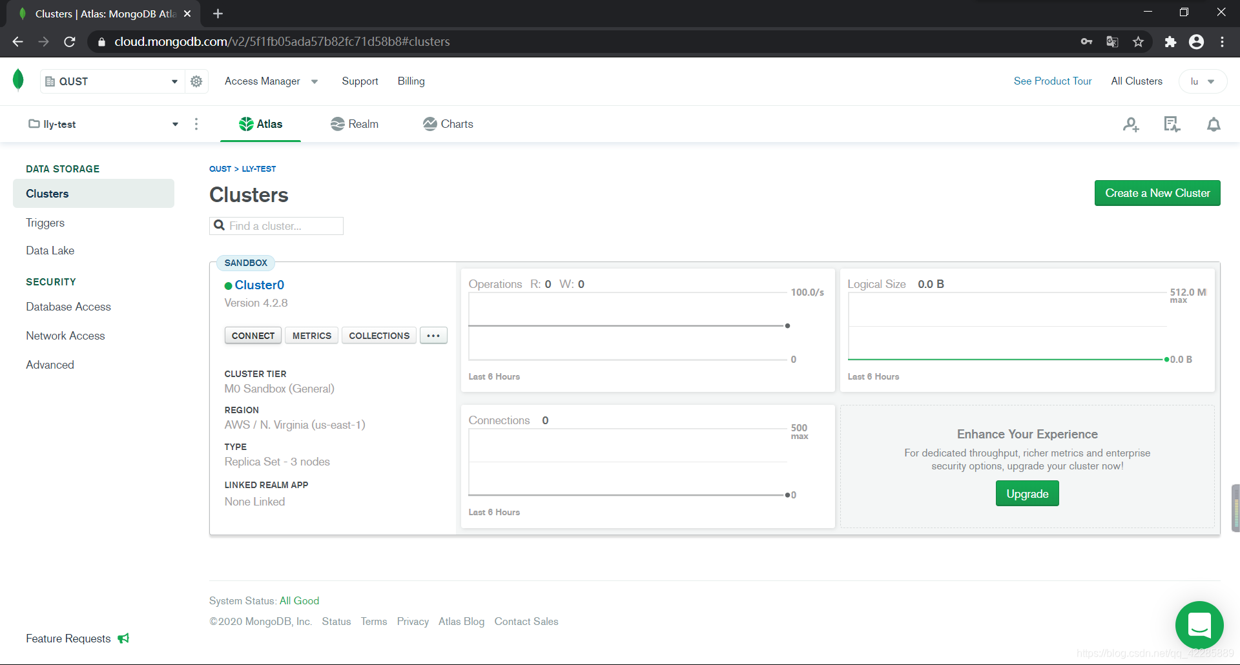Image resolution: width=1240 pixels, height=665 pixels.
Task: Open the alerts bell icon
Action: coord(1214,124)
